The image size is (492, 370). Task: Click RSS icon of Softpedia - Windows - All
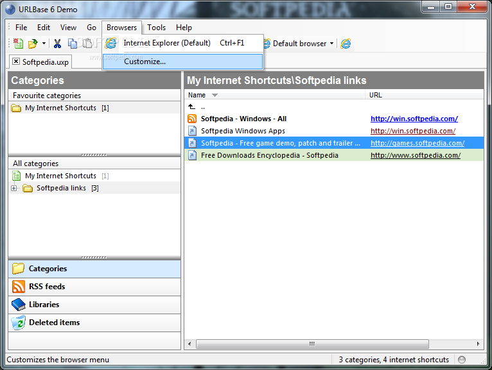192,119
